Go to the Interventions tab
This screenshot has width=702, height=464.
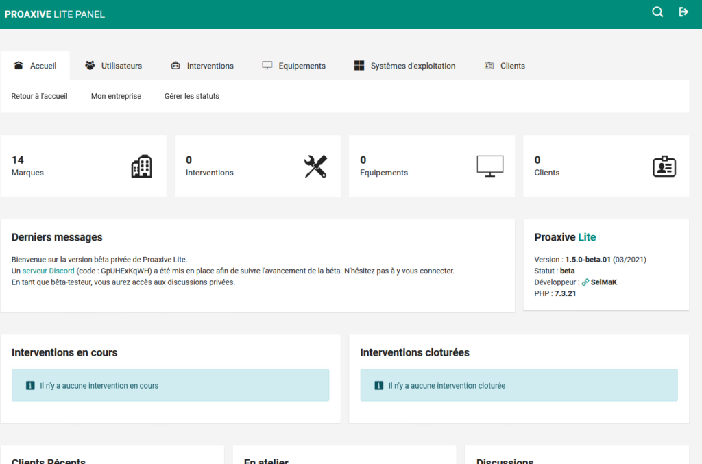[202, 66]
